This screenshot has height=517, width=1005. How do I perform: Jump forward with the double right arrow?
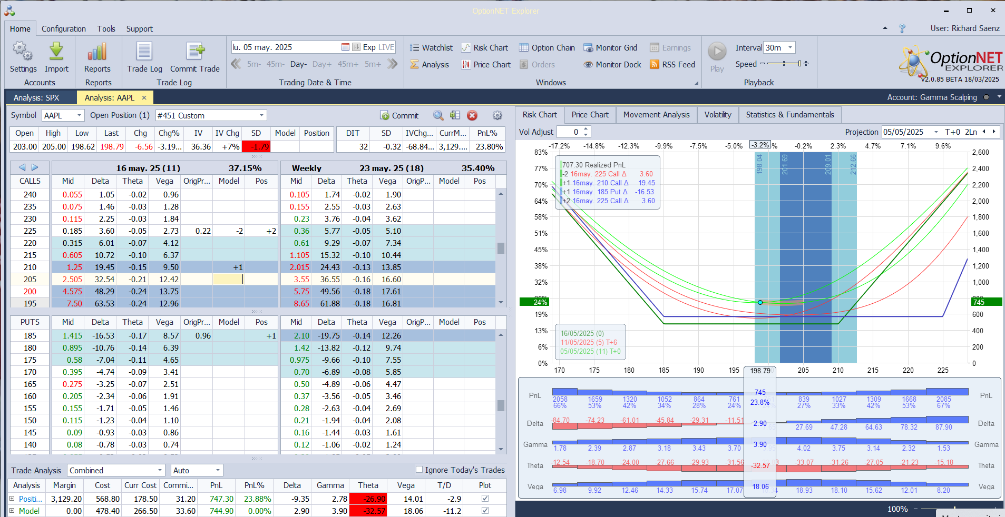point(392,64)
